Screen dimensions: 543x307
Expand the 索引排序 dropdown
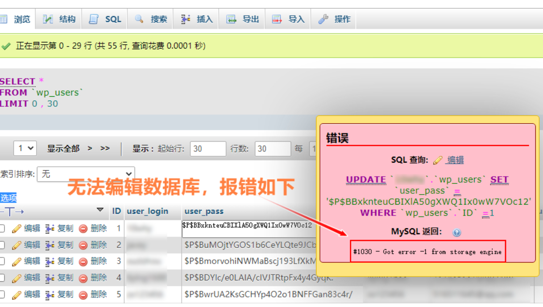click(x=86, y=174)
